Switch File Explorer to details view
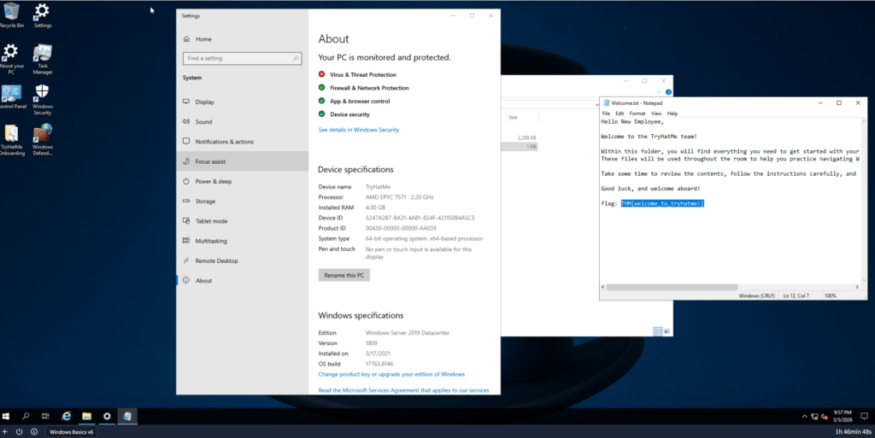The image size is (875, 438). (x=656, y=331)
